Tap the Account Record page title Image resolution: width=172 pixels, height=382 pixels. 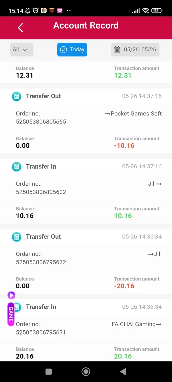tap(86, 25)
